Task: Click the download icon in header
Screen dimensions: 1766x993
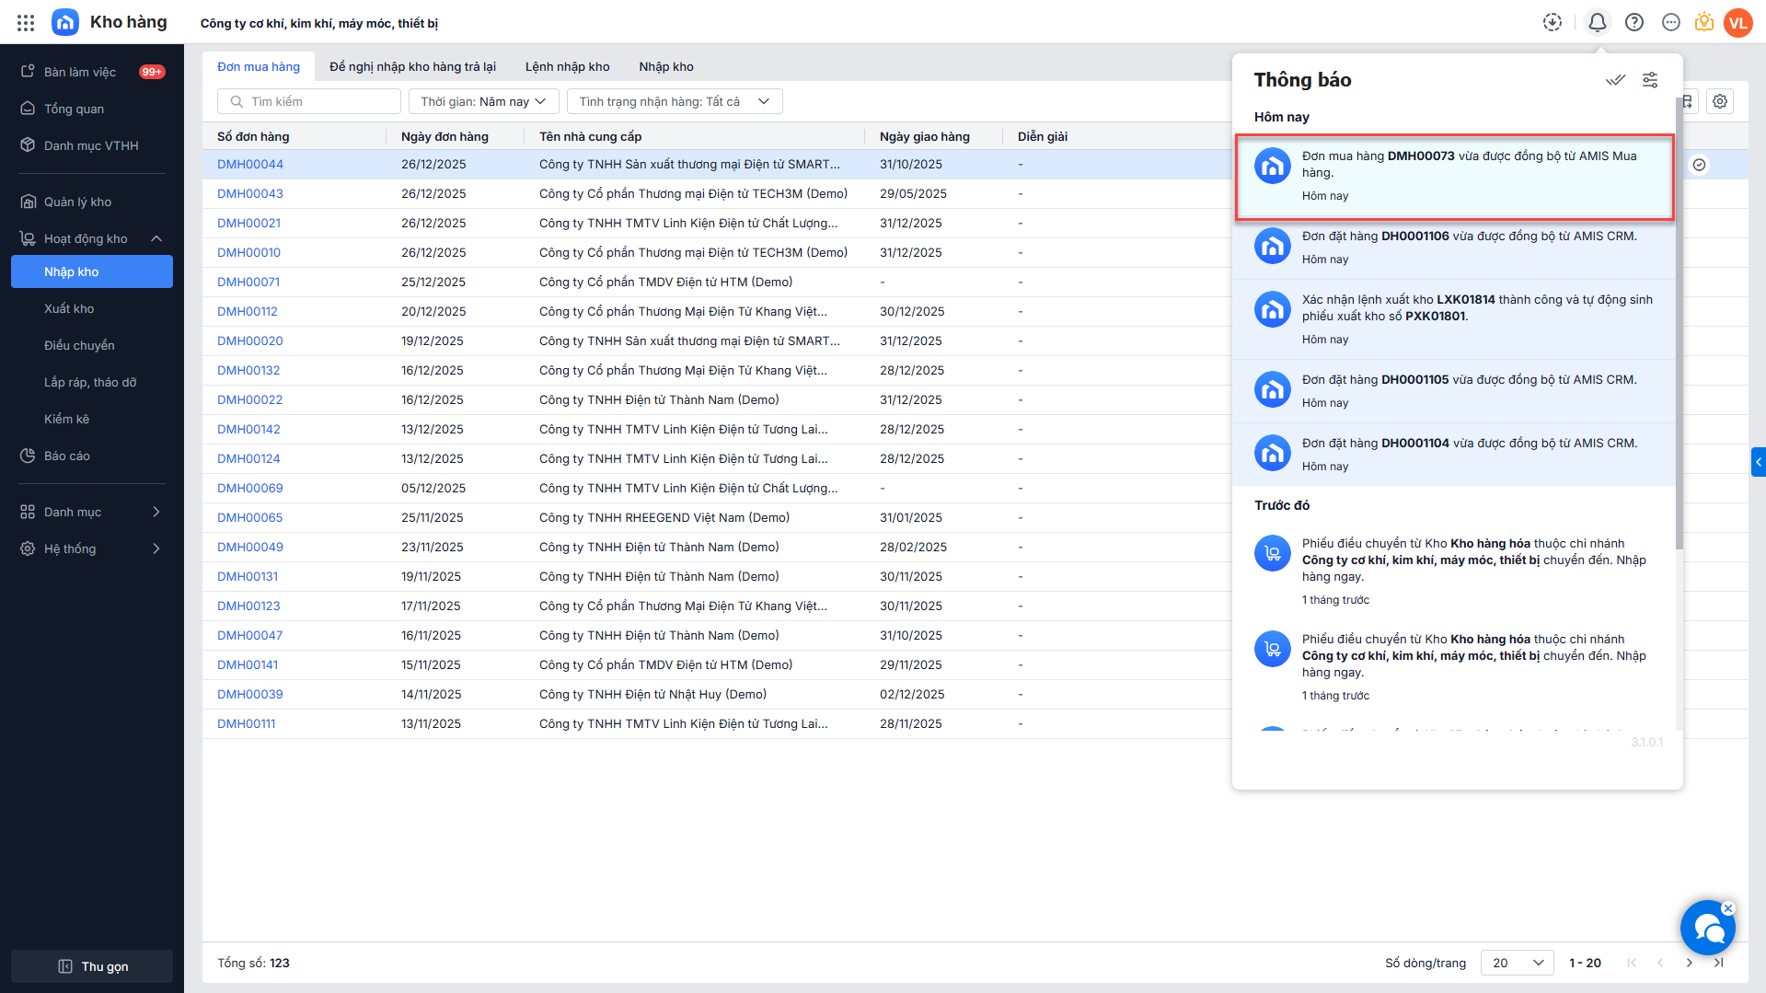Action: tap(1552, 23)
